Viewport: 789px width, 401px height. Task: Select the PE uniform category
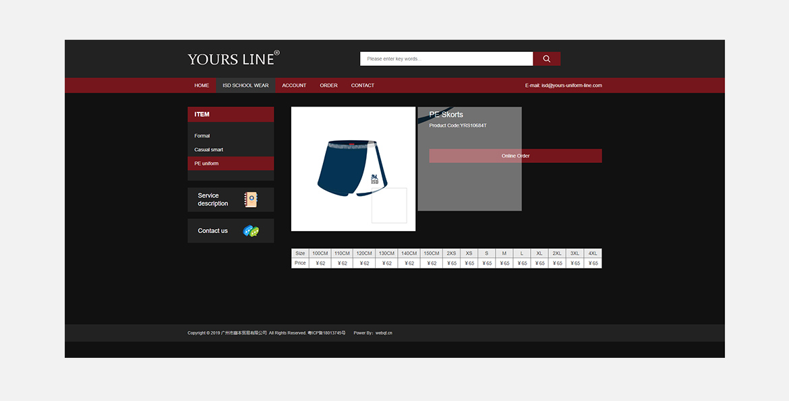[x=206, y=164]
